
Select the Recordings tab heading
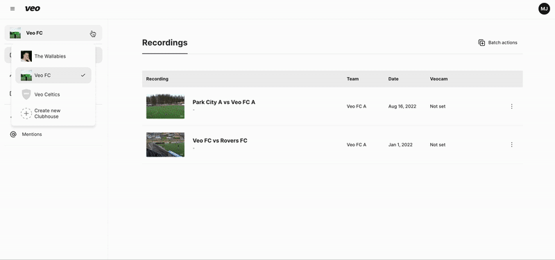tap(164, 42)
